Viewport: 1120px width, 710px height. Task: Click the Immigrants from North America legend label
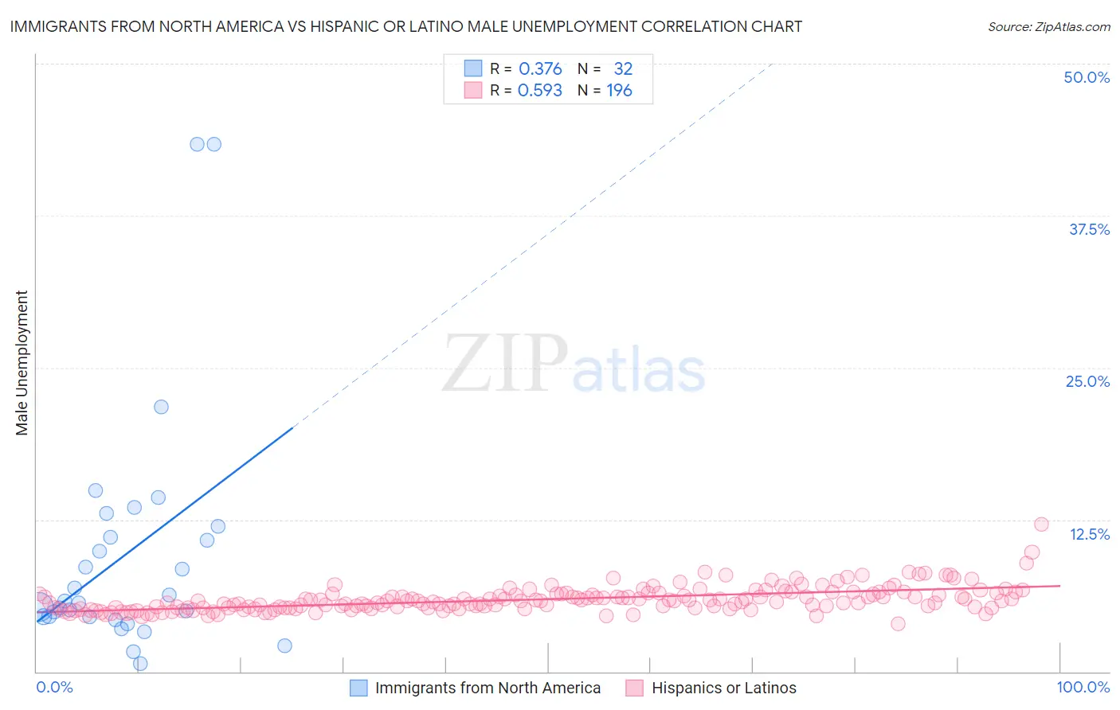click(488, 689)
